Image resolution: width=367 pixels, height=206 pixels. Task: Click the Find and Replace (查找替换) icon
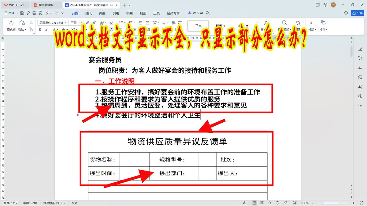coord(284,23)
